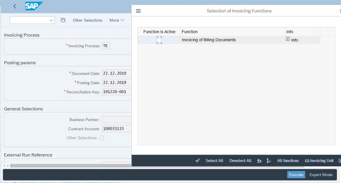Viewport: 341px width, 183px height.
Task: Confirm selection with the green checkmark
Action: pos(198,161)
